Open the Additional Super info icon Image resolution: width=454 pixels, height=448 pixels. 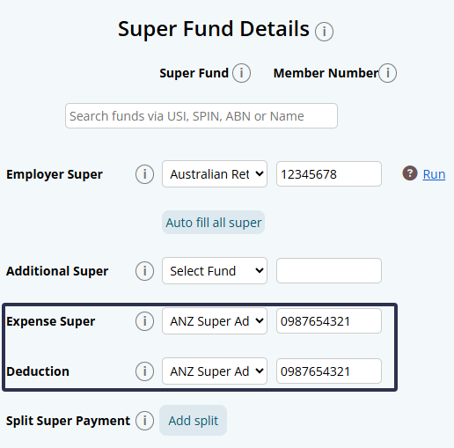(144, 271)
